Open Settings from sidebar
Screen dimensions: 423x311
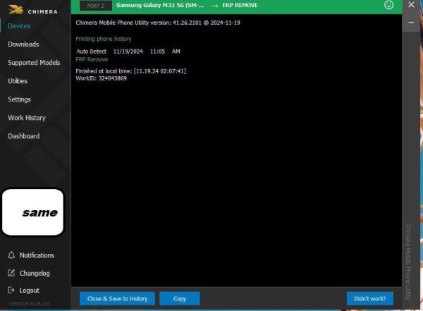(20, 99)
